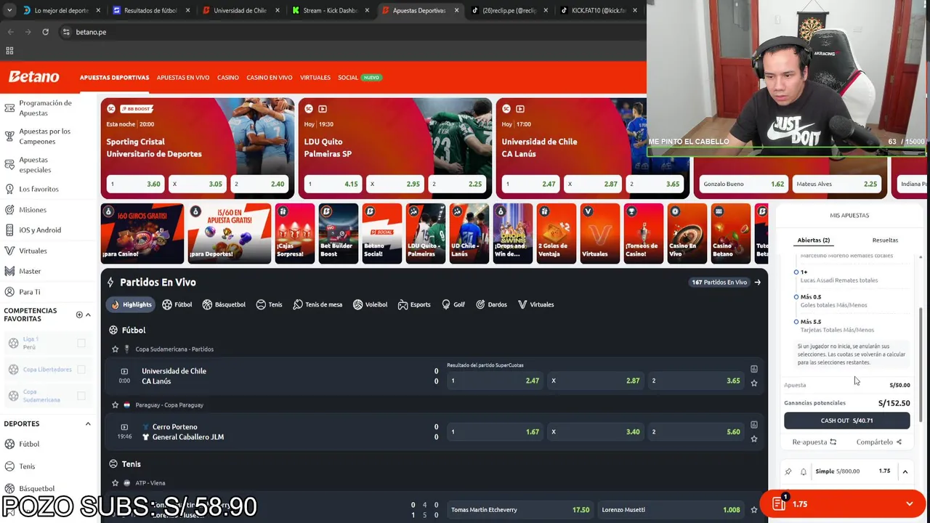The image size is (930, 523).
Task: Open the Bet Builder Boost promo tile
Action: pyautogui.click(x=338, y=233)
